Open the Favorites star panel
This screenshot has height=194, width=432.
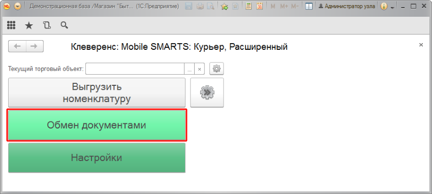tap(28, 25)
